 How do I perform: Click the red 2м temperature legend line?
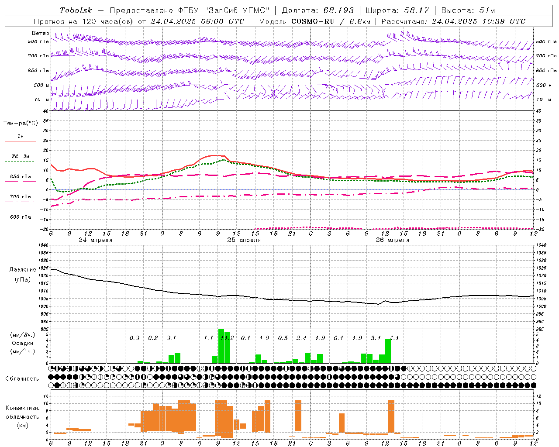[x=20, y=141]
